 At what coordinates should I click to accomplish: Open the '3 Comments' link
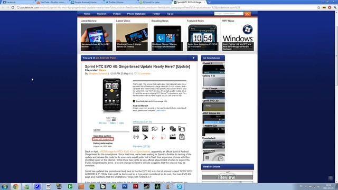(144, 74)
